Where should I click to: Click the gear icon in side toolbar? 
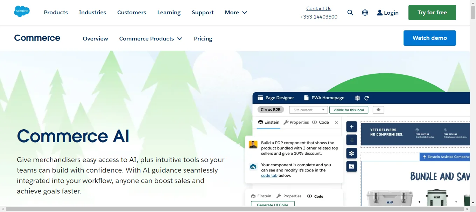(352, 153)
